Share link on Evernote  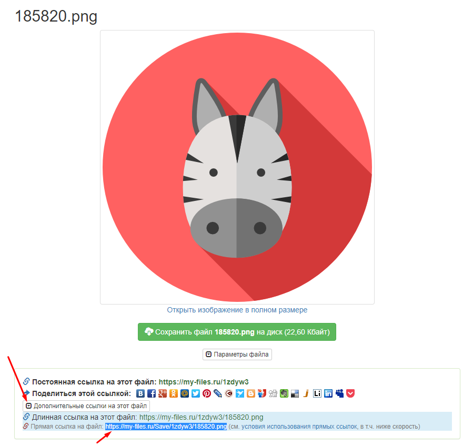284,393
